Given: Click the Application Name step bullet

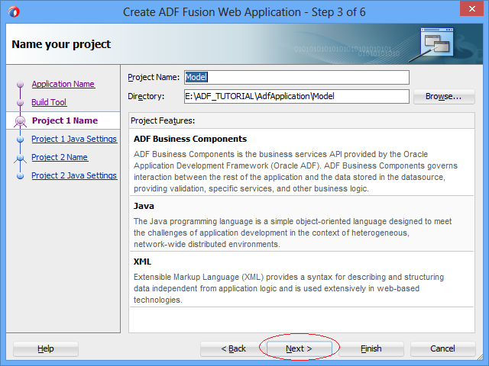Looking at the screenshot, I should click(x=21, y=85).
